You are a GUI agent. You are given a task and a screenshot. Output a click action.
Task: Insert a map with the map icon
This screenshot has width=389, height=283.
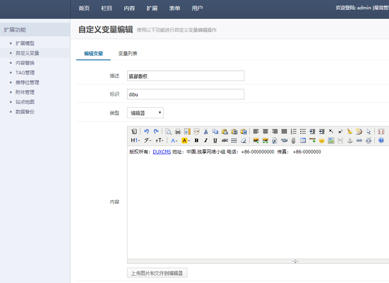(331, 141)
